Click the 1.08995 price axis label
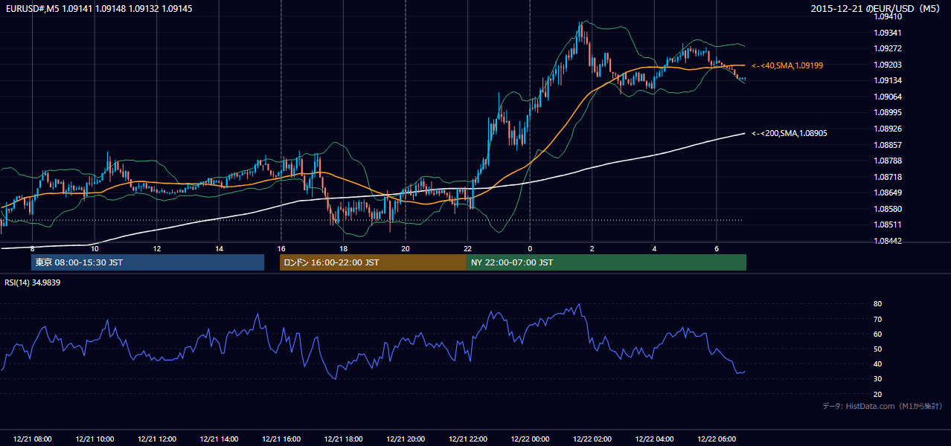Screen dimensions: 951x446 888,112
